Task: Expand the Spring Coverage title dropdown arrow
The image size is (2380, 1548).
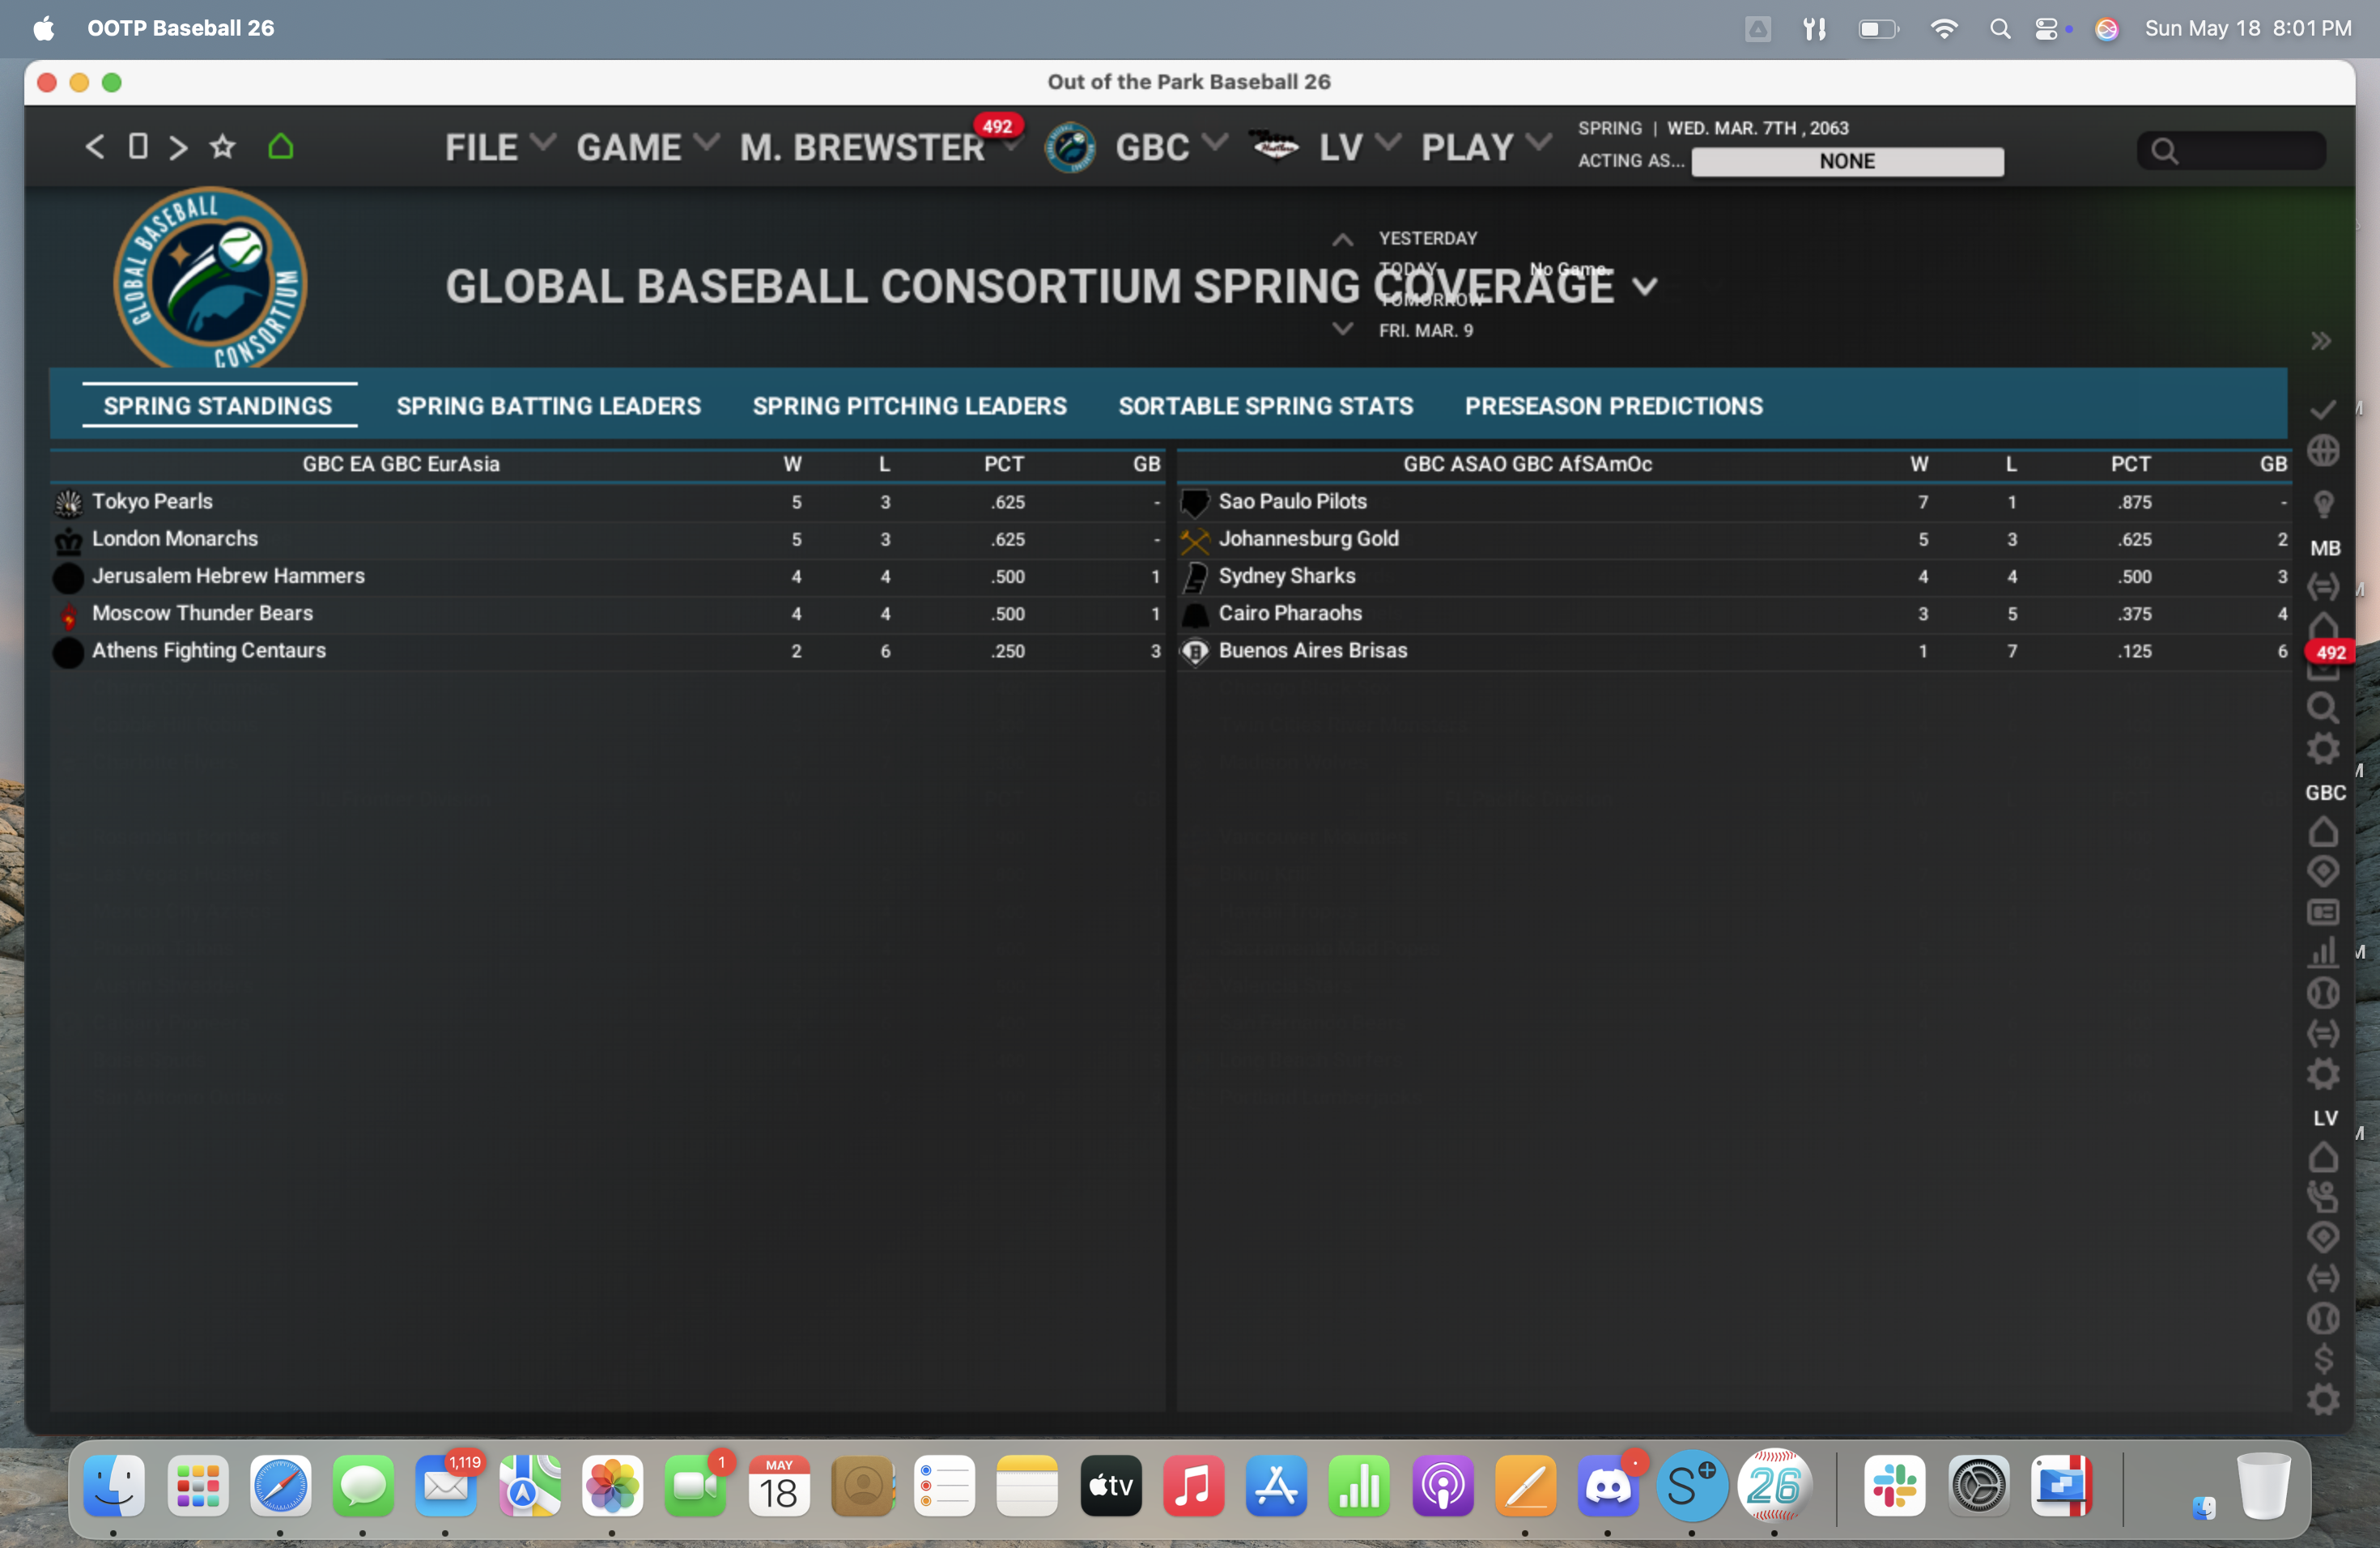Action: (x=1644, y=288)
